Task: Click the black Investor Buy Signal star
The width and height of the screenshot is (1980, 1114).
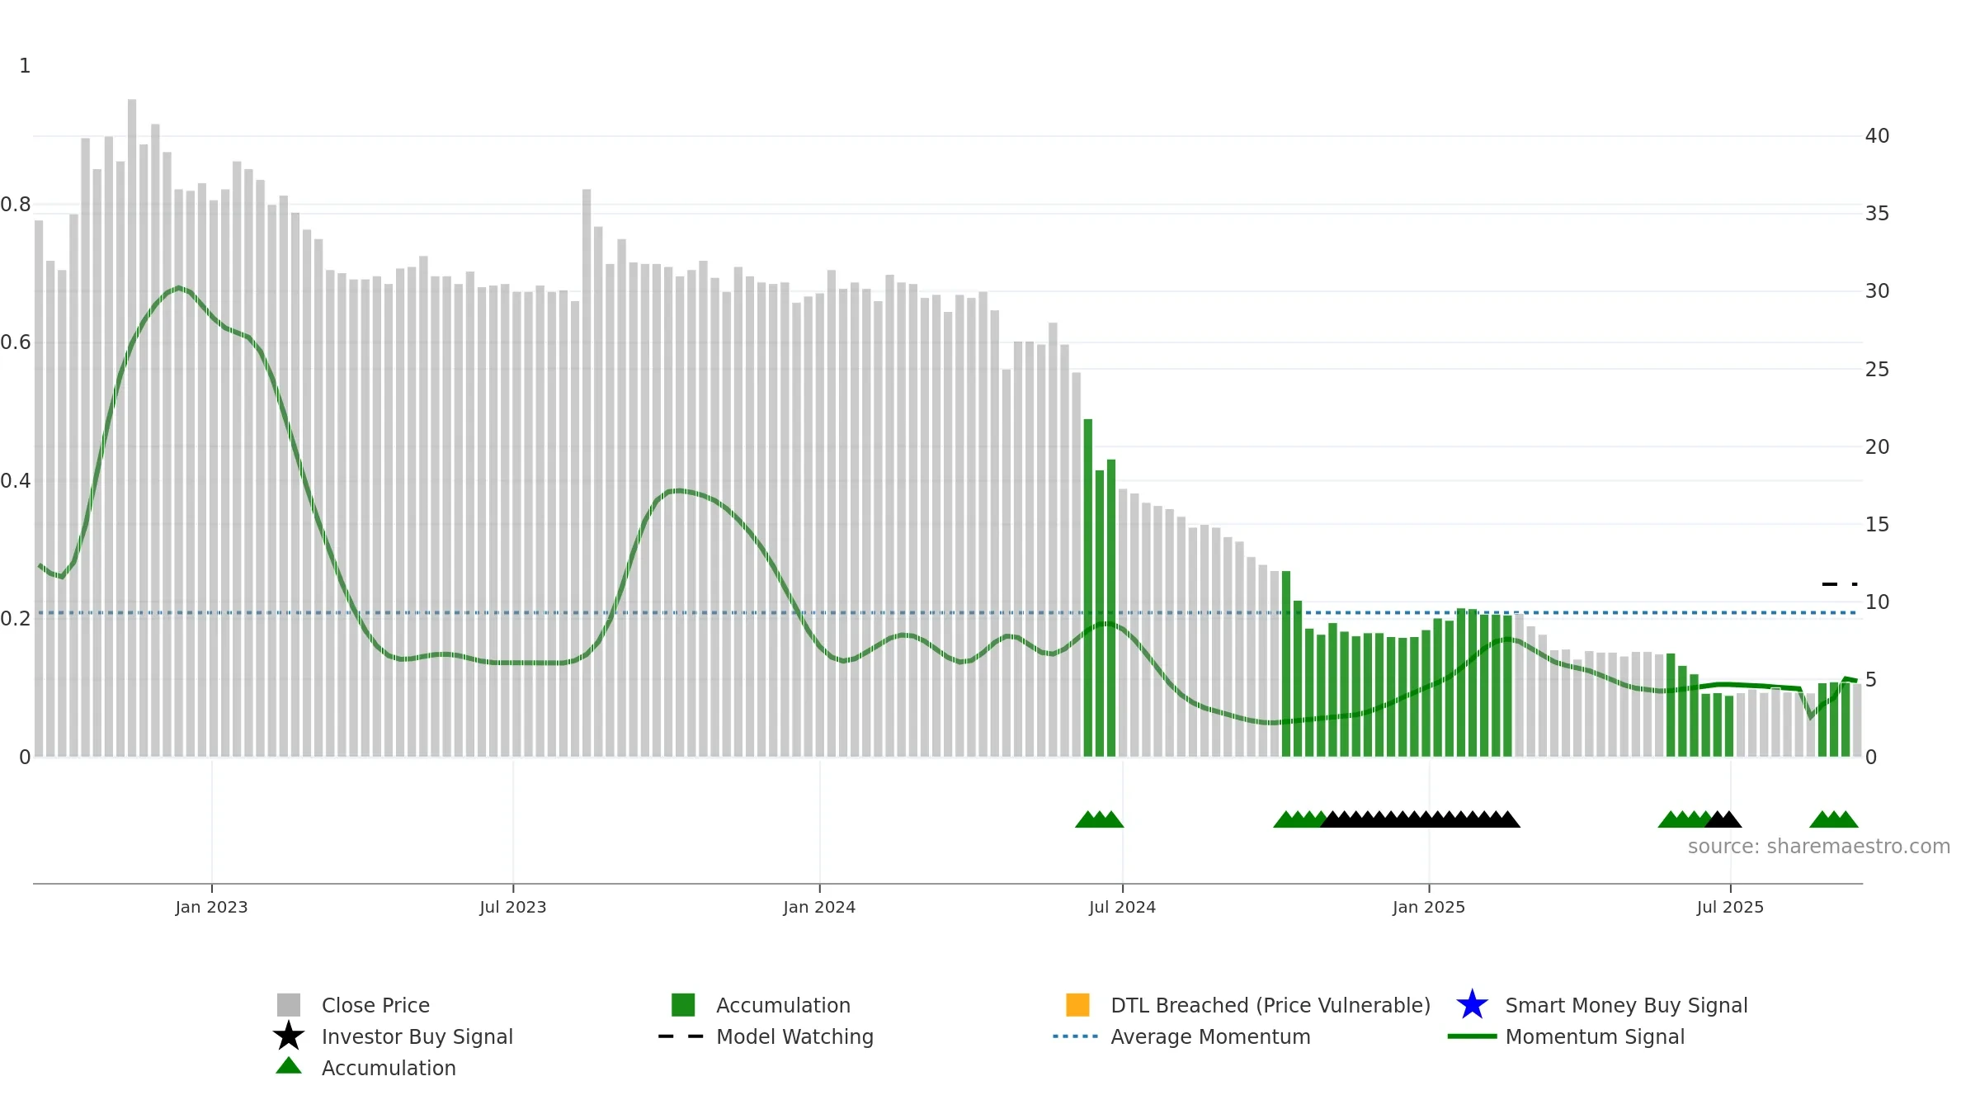Action: (x=289, y=1036)
